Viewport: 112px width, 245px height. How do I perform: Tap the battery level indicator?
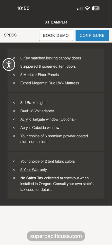tap(96, 8)
